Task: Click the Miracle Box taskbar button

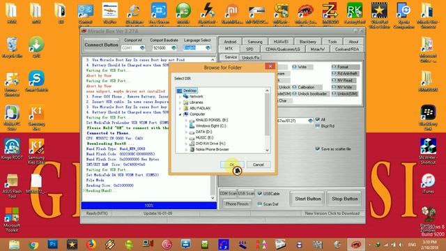Action: (356, 244)
